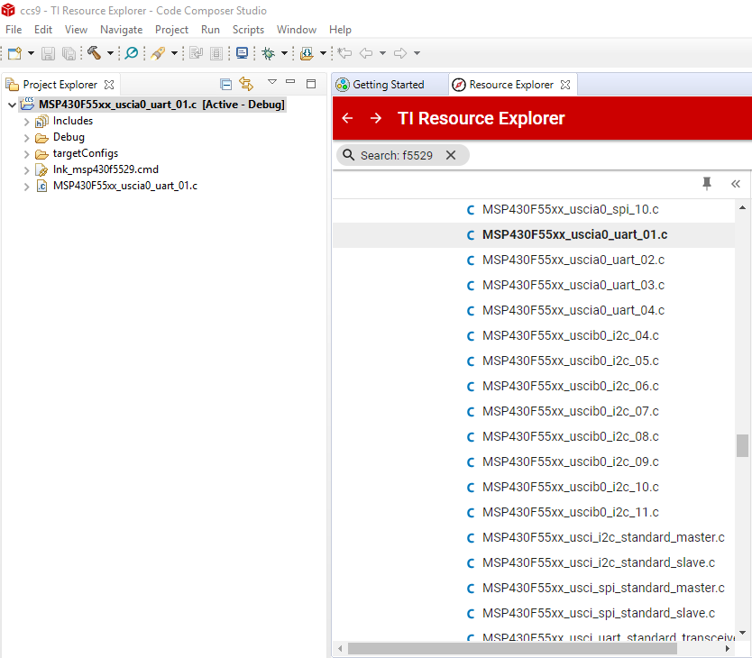The width and height of the screenshot is (752, 658).
Task: Open the Navigate menu
Action: coord(122,30)
